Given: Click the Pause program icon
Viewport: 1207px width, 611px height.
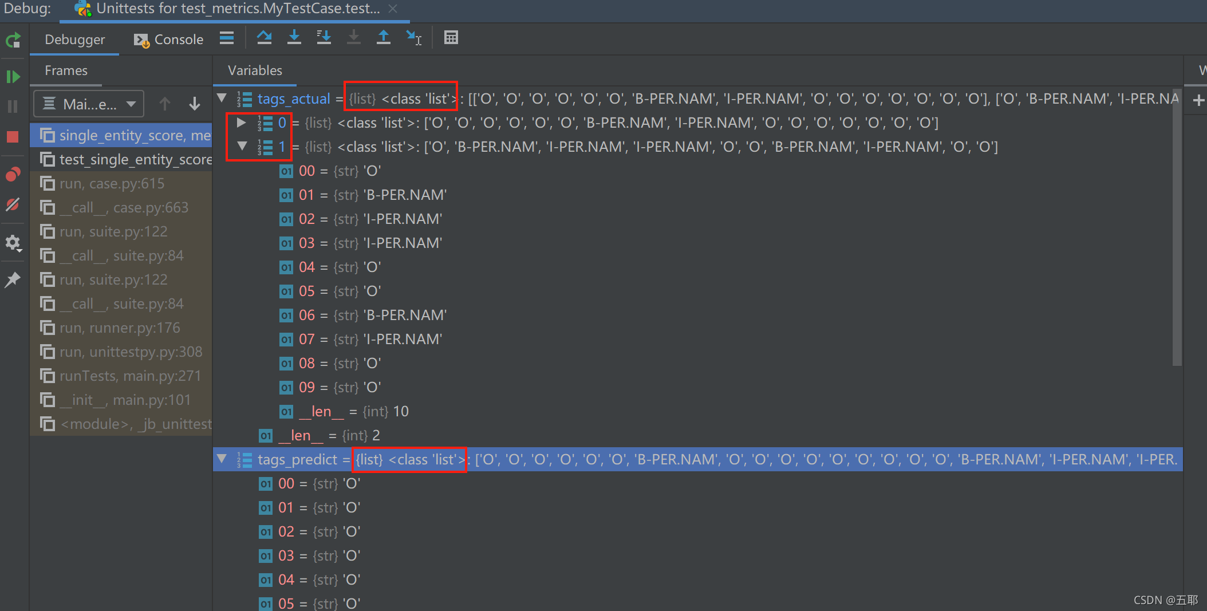Looking at the screenshot, I should coord(13,107).
